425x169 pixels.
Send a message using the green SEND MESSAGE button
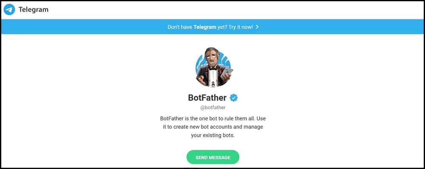[x=213, y=158]
